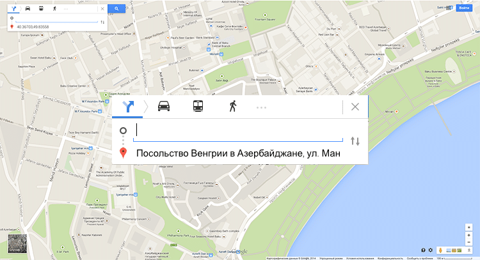The width and height of the screenshot is (480, 260).
Task: Close the enlarged directions panel with X
Action: point(355,107)
